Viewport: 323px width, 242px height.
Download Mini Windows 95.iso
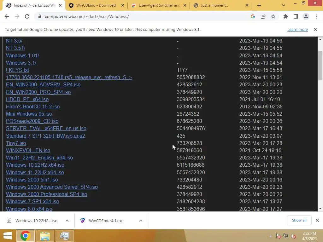29,114
